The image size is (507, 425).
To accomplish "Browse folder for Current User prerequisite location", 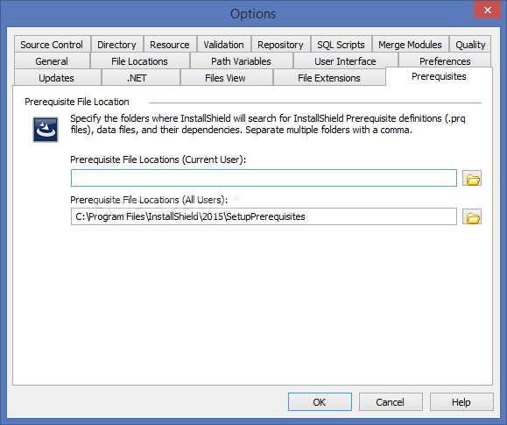I will coord(472,179).
